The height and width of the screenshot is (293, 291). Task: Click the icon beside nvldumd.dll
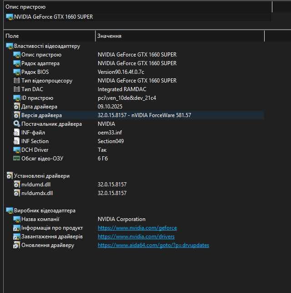[x=16, y=185]
